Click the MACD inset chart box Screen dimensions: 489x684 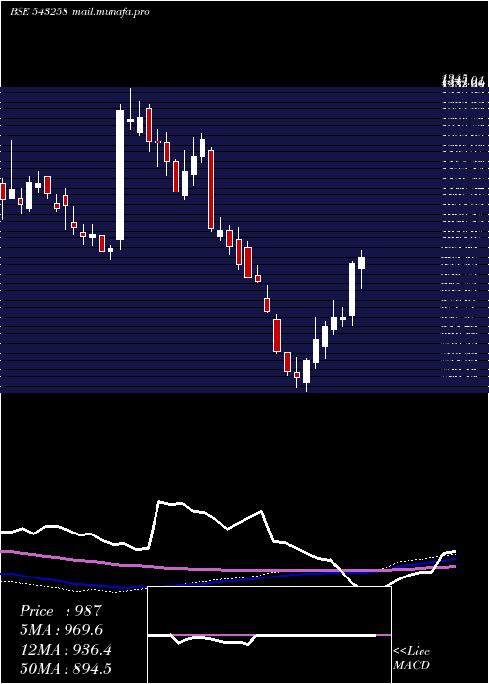tap(269, 635)
